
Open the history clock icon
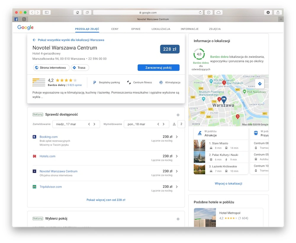click(209, 12)
